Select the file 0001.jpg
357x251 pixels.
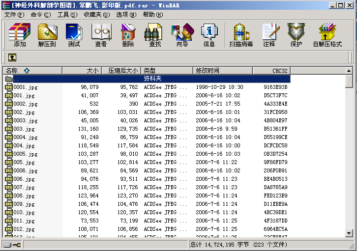tap(26, 87)
